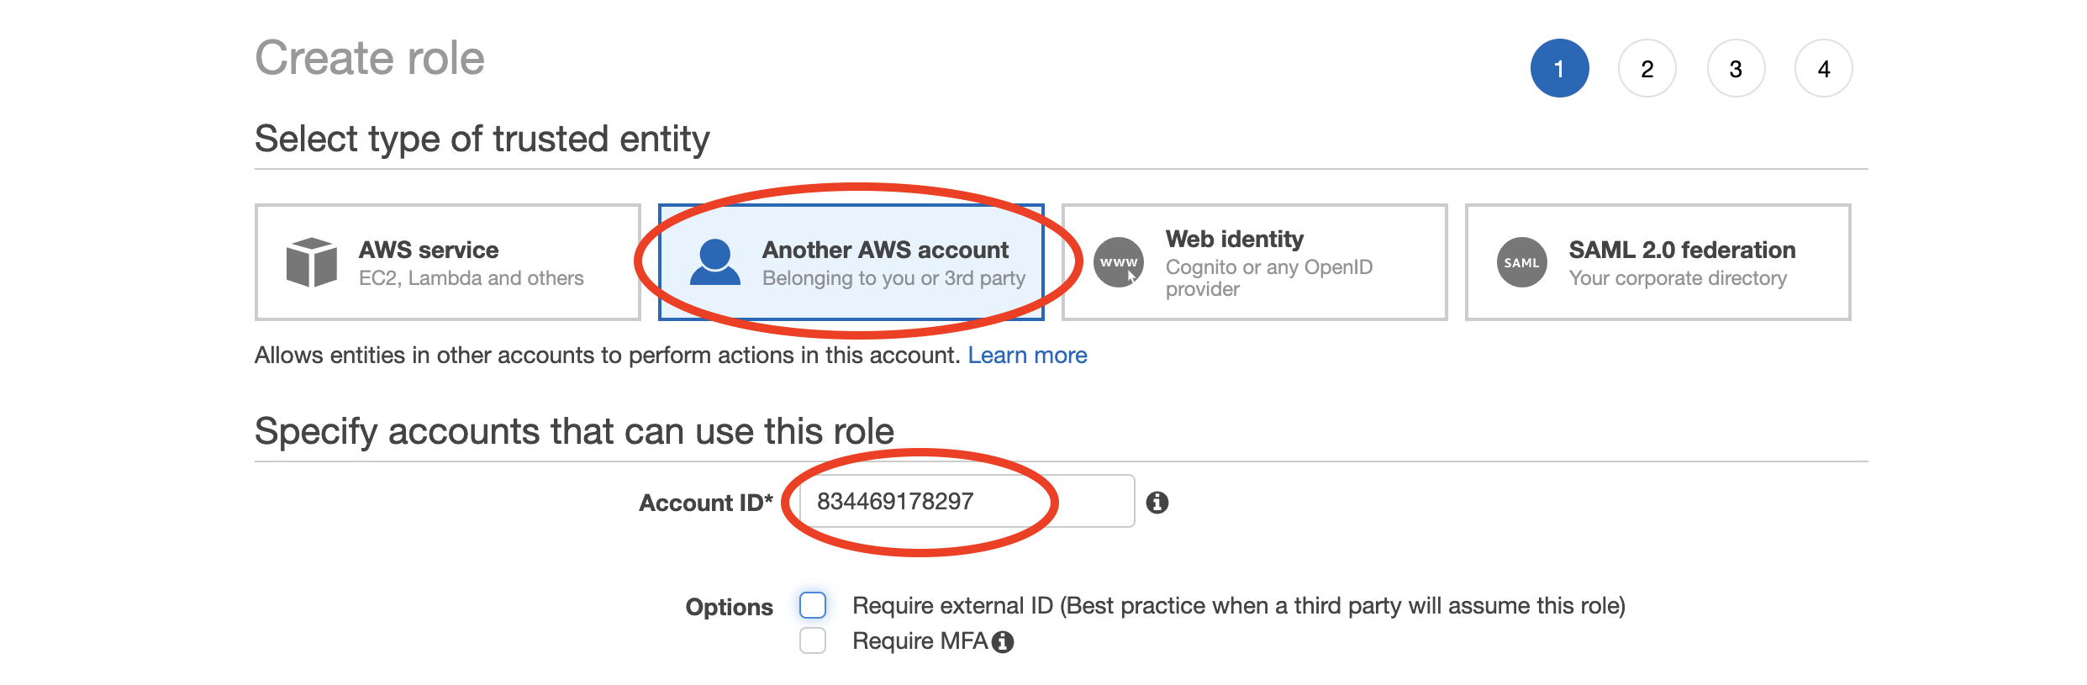2087x685 pixels.
Task: Jump to wizard step 2
Action: point(1647,68)
